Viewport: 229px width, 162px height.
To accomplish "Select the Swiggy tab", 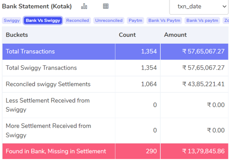I will [x=12, y=21].
